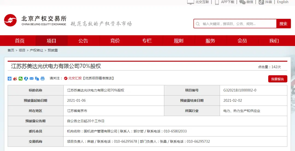Screen dimensions: 295x151
Task: Share the listing to Weibo
Action: 15,79
